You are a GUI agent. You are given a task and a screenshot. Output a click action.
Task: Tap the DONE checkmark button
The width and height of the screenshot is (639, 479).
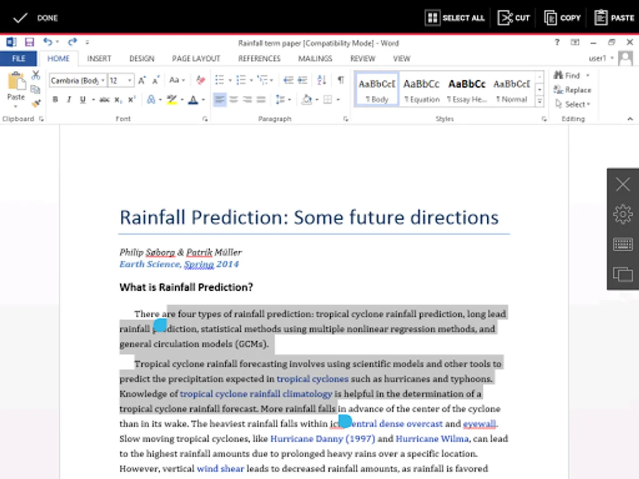tap(35, 18)
